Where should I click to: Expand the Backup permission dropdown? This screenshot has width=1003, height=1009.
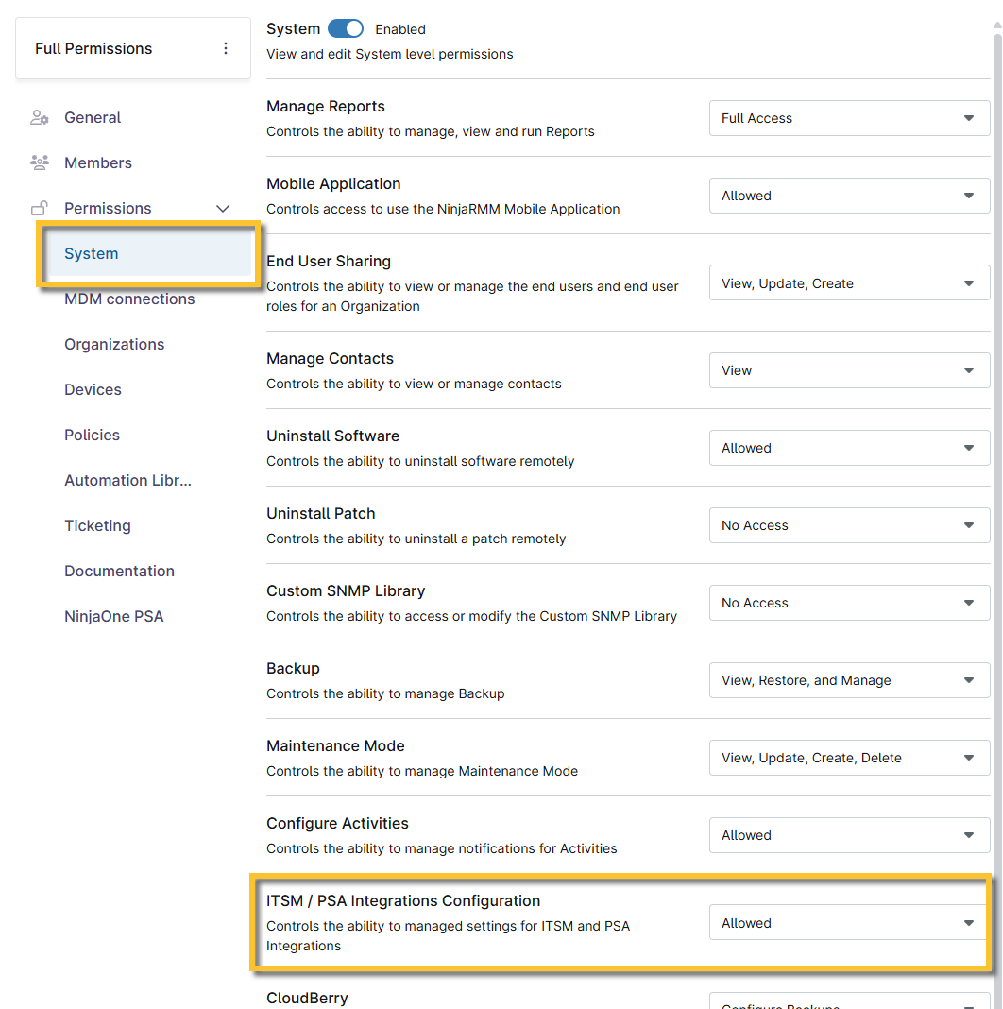coord(849,680)
